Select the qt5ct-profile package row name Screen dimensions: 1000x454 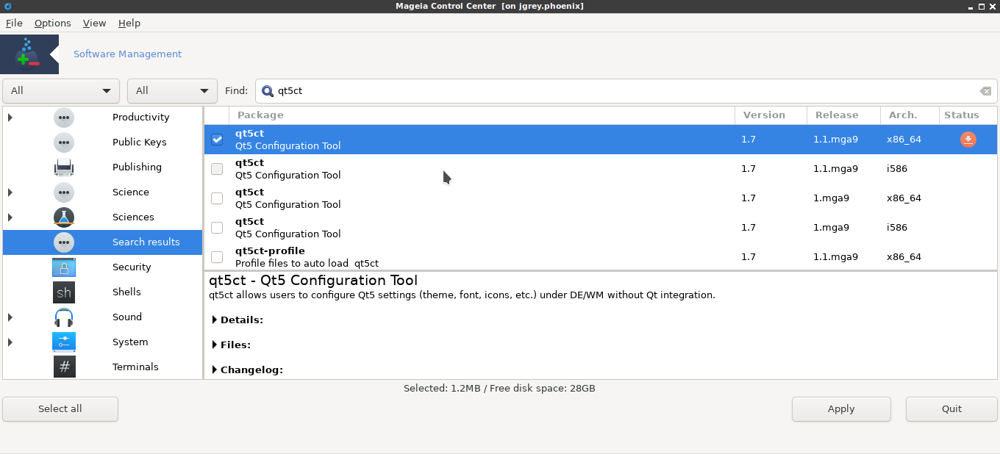pyautogui.click(x=270, y=251)
